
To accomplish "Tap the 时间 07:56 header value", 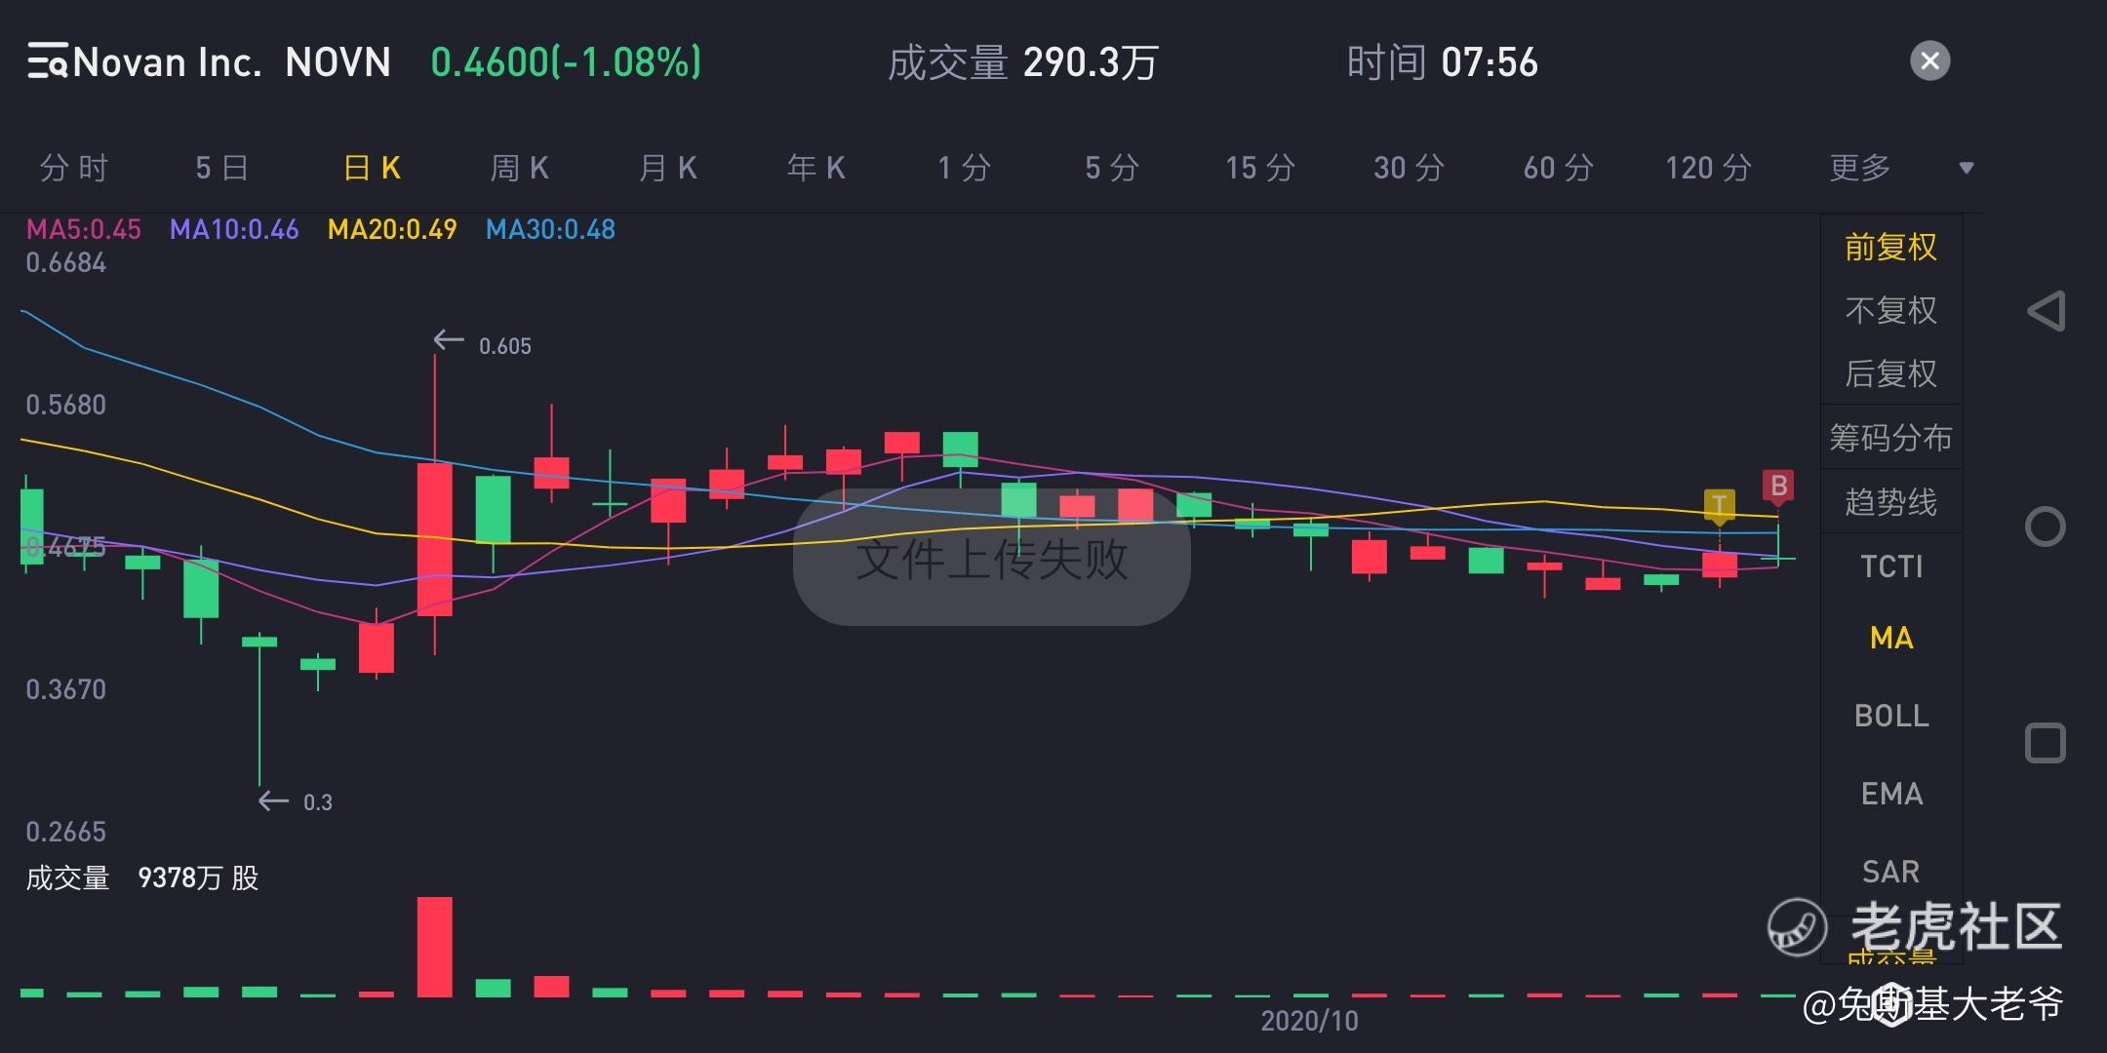I will 1442,63.
